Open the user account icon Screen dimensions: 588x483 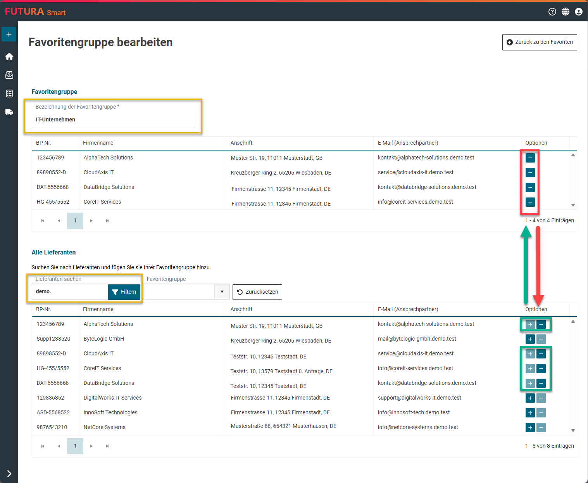579,12
